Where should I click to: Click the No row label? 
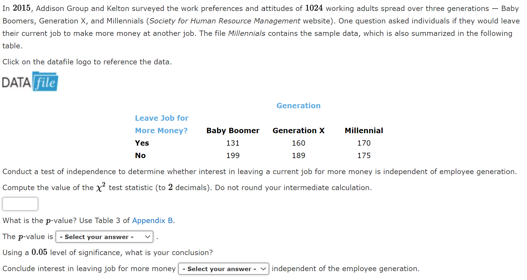coord(141,155)
